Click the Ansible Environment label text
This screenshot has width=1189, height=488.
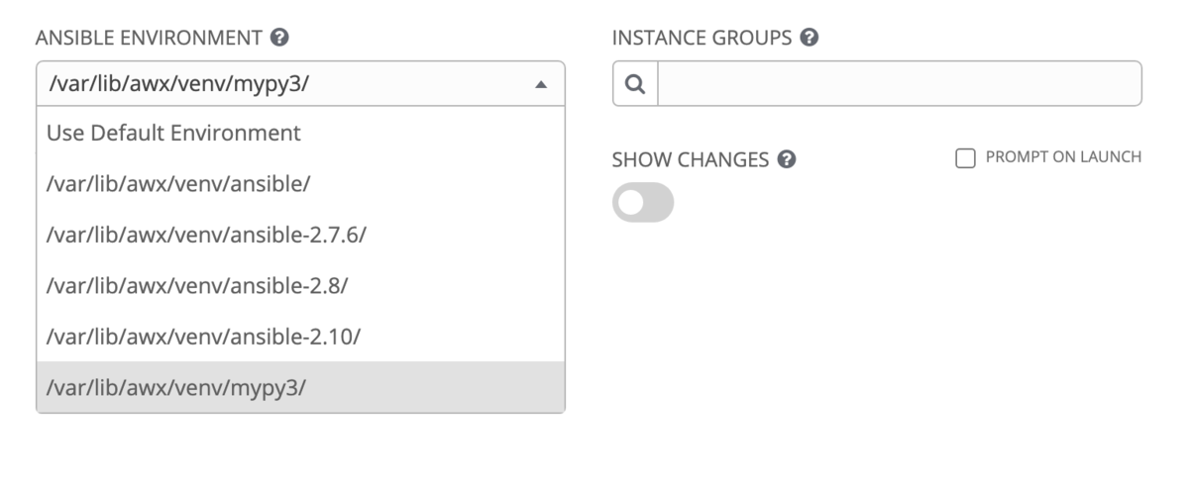(150, 38)
